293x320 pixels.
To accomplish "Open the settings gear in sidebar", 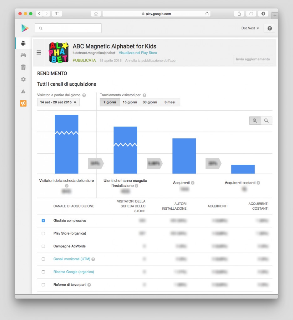I will (23, 79).
